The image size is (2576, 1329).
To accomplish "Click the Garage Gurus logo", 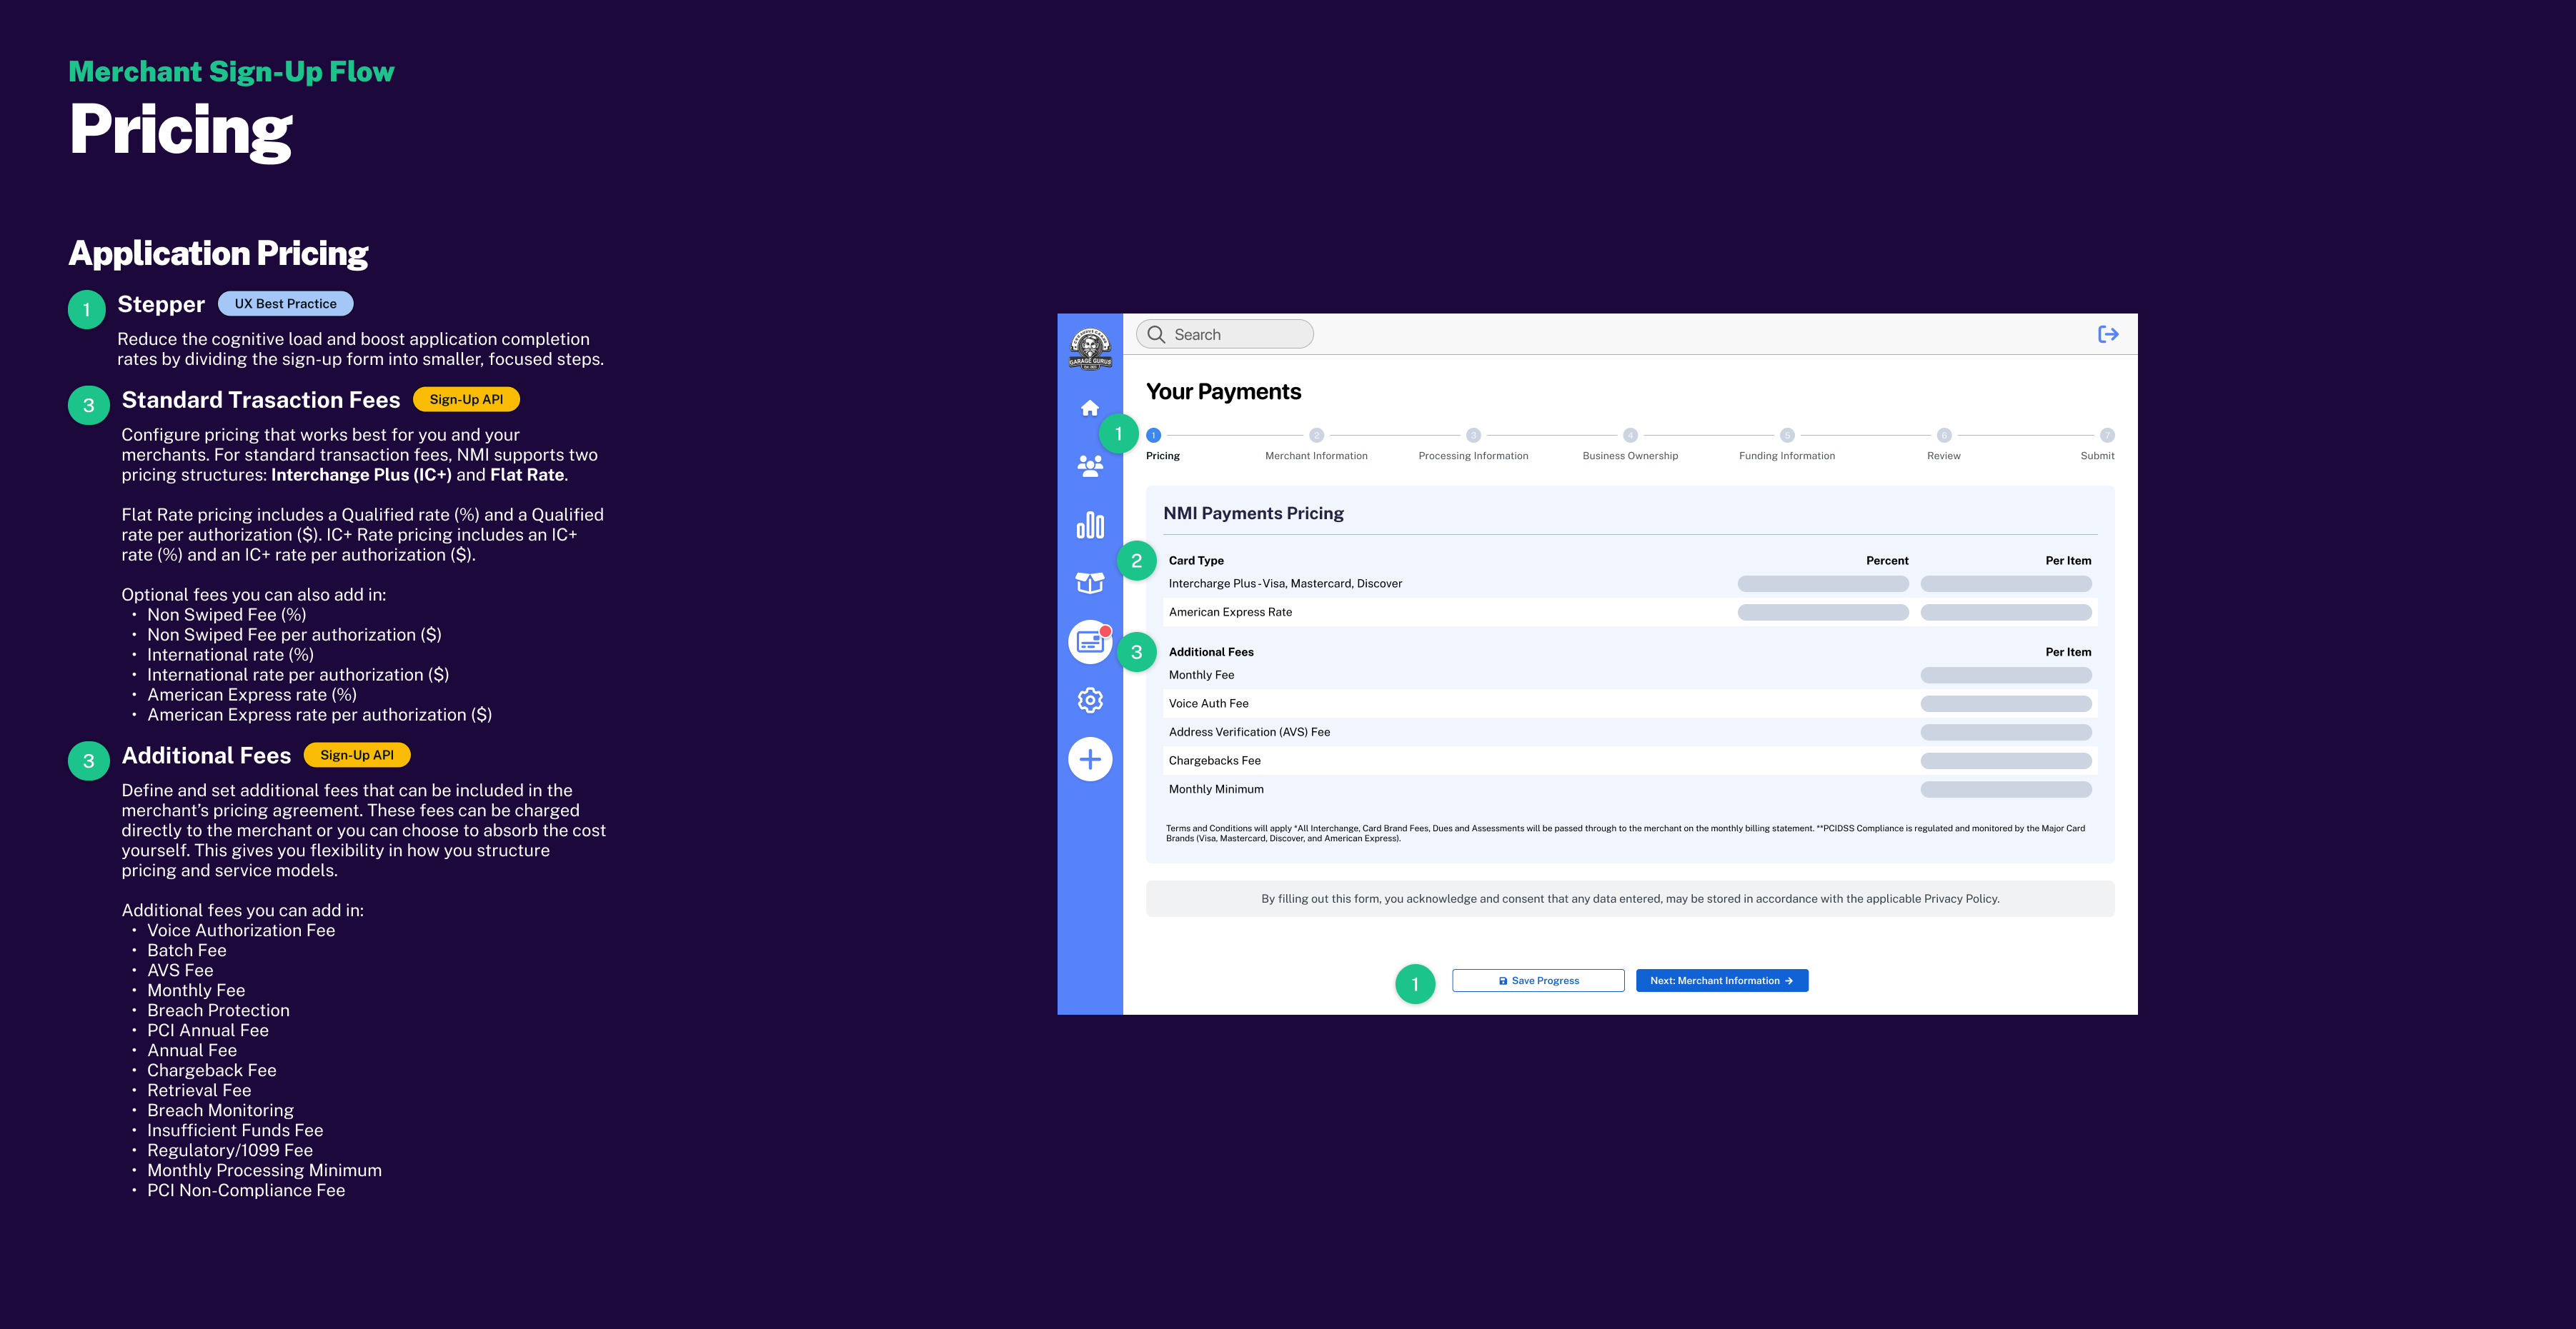I will [x=1090, y=350].
